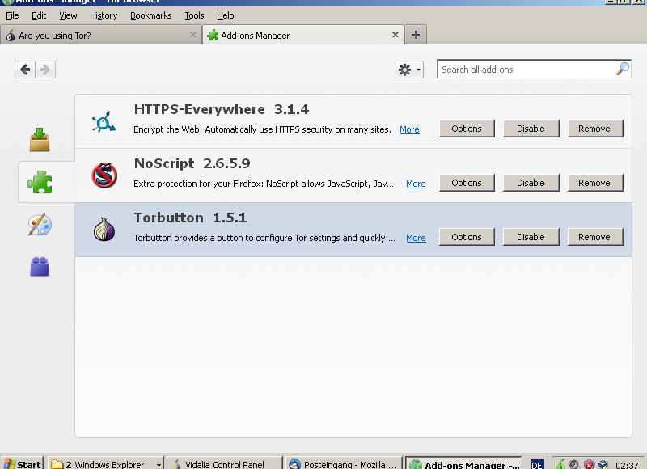Screen dimensions: 647x469
Task: Click the VirtualBox cube tray icon
Action: pos(603,464)
